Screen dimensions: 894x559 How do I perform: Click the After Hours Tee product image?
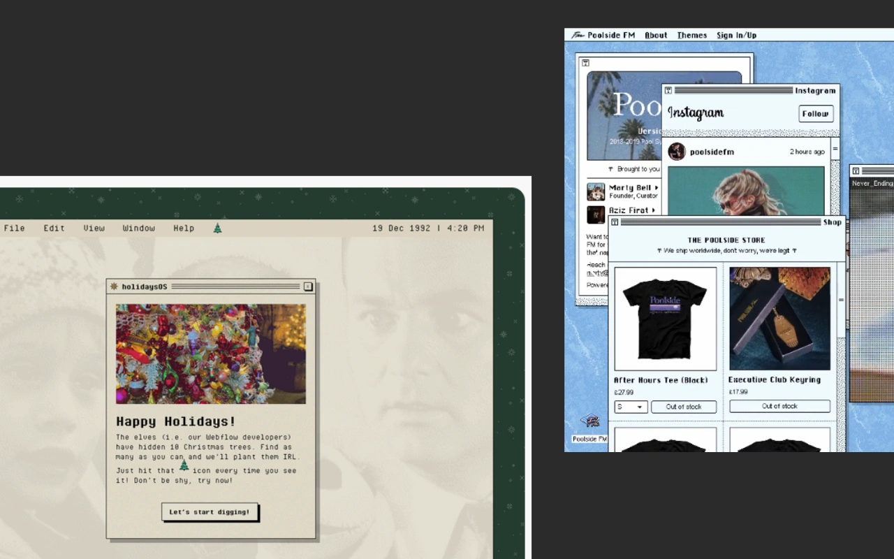tap(665, 319)
